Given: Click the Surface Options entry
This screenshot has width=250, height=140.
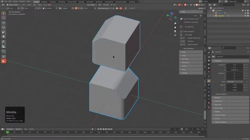Looking at the screenshot, I should coord(193,45).
